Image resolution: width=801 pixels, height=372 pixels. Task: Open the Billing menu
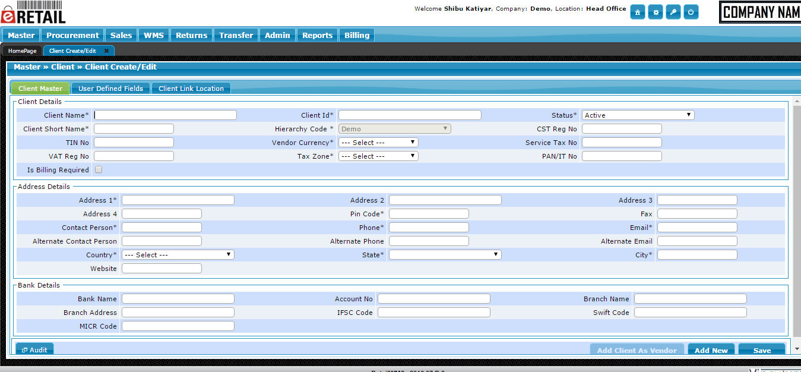[x=357, y=35]
